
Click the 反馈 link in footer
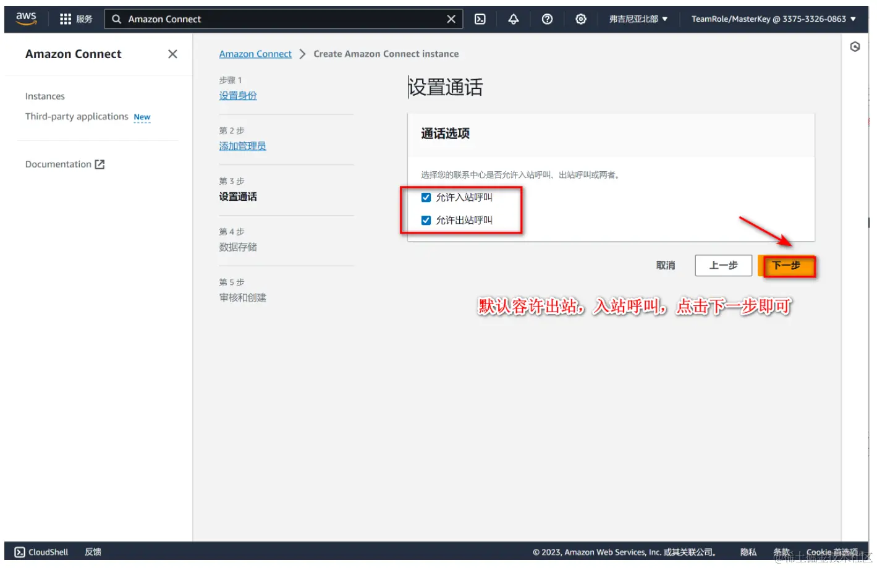pyautogui.click(x=93, y=552)
